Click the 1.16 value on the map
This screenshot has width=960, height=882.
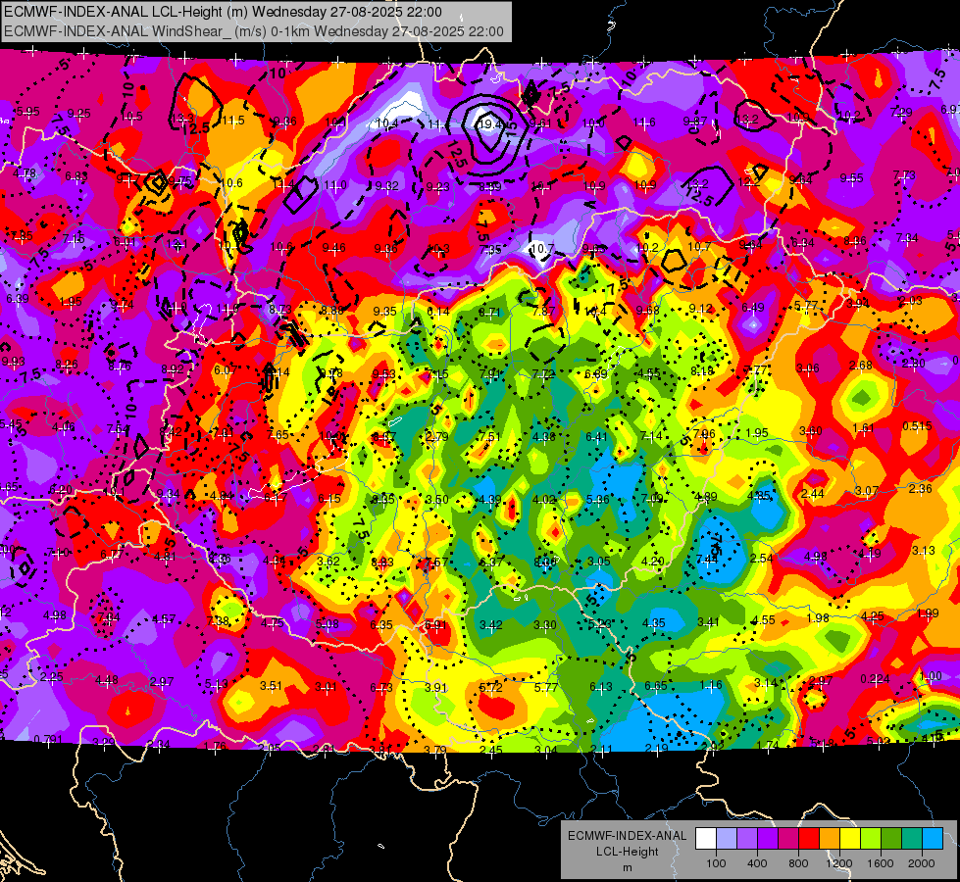tap(711, 685)
